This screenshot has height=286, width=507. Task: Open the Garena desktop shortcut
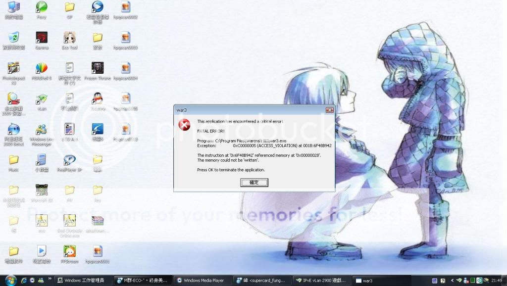tap(42, 38)
